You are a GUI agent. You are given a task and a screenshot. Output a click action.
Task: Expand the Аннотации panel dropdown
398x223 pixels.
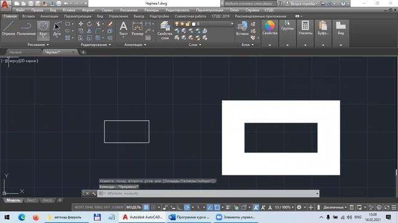[x=136, y=45]
